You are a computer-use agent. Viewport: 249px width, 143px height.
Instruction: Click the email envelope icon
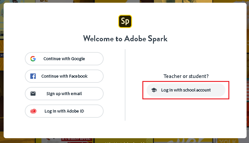[33, 94]
